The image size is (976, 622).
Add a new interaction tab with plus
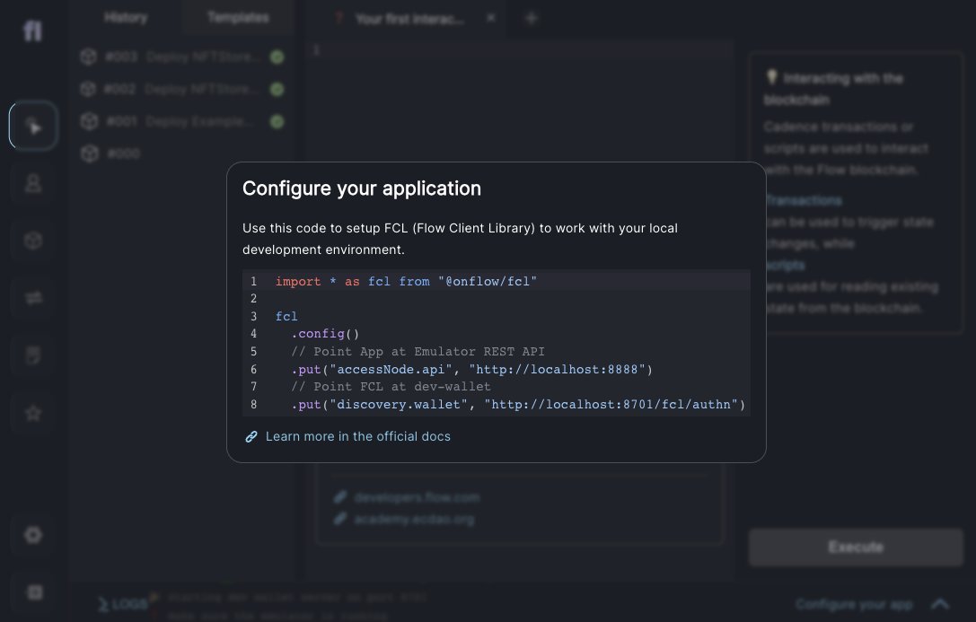(531, 19)
